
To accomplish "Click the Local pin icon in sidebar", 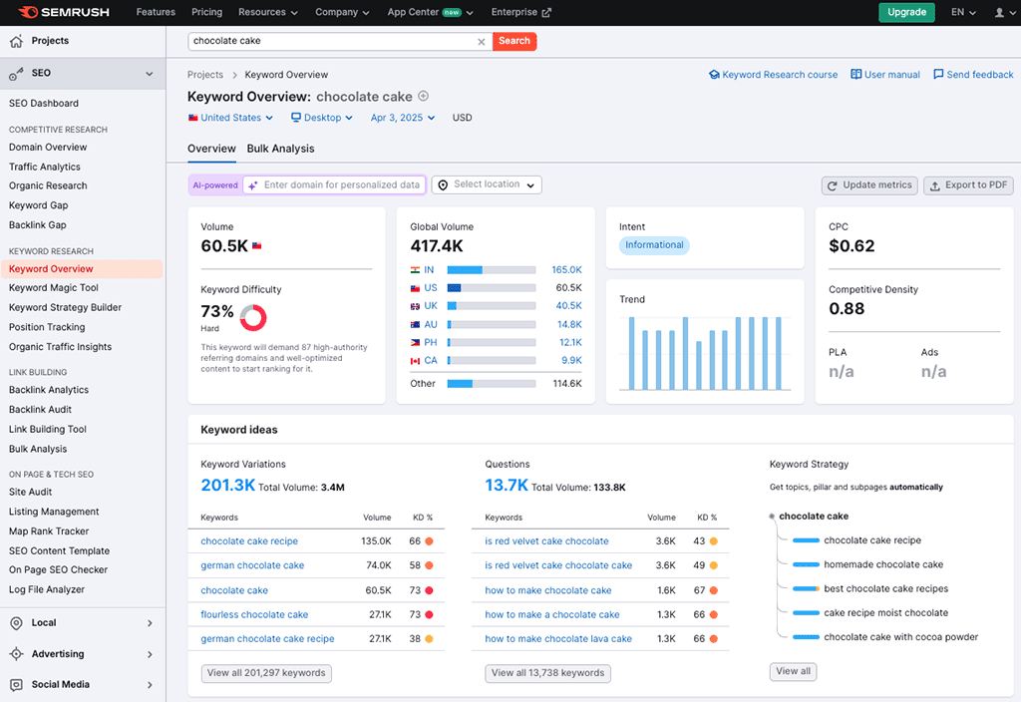I will (x=16, y=623).
